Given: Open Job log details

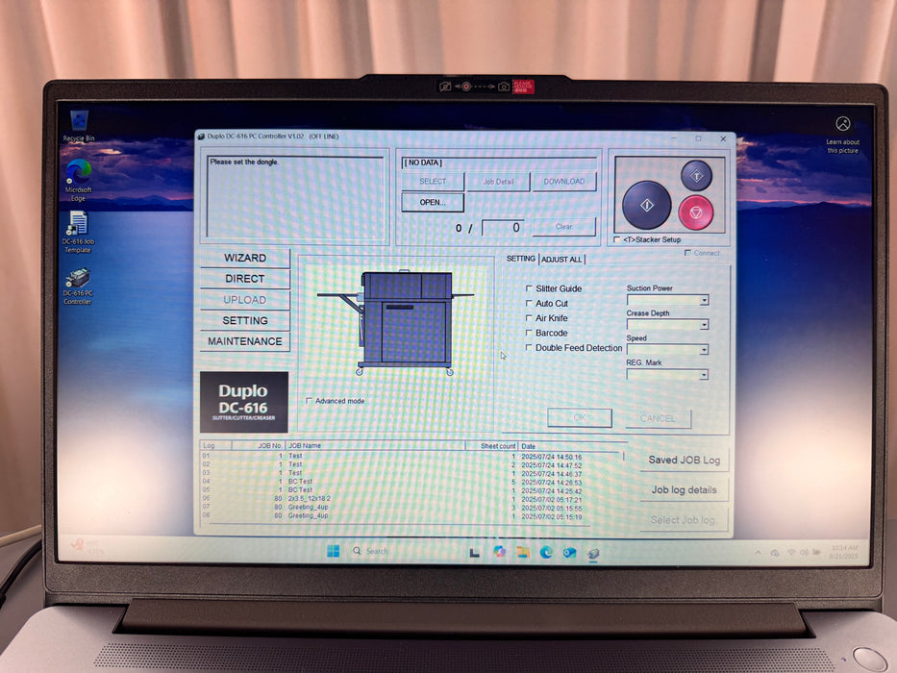Looking at the screenshot, I should (x=685, y=490).
